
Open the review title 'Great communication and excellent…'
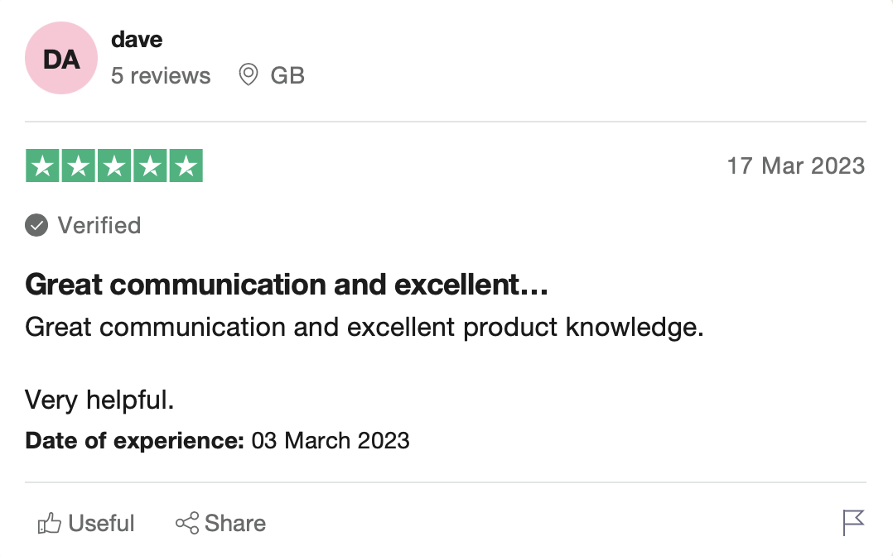(287, 285)
